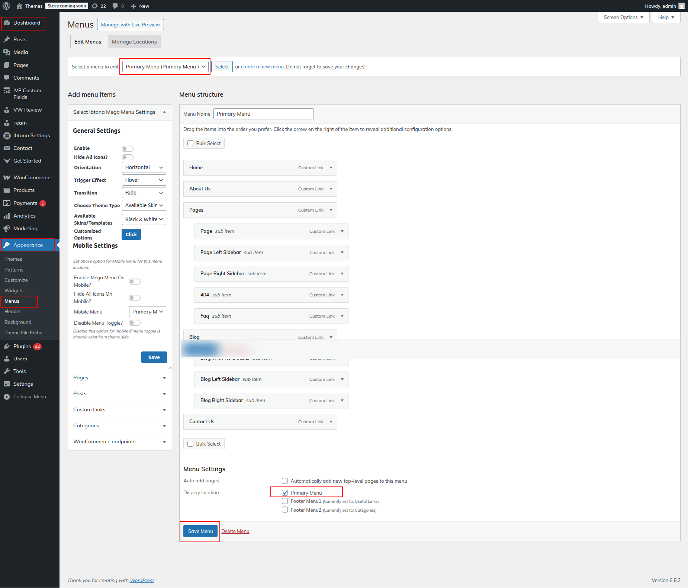Click the Menu Name text field
688x588 pixels.
coord(263,114)
